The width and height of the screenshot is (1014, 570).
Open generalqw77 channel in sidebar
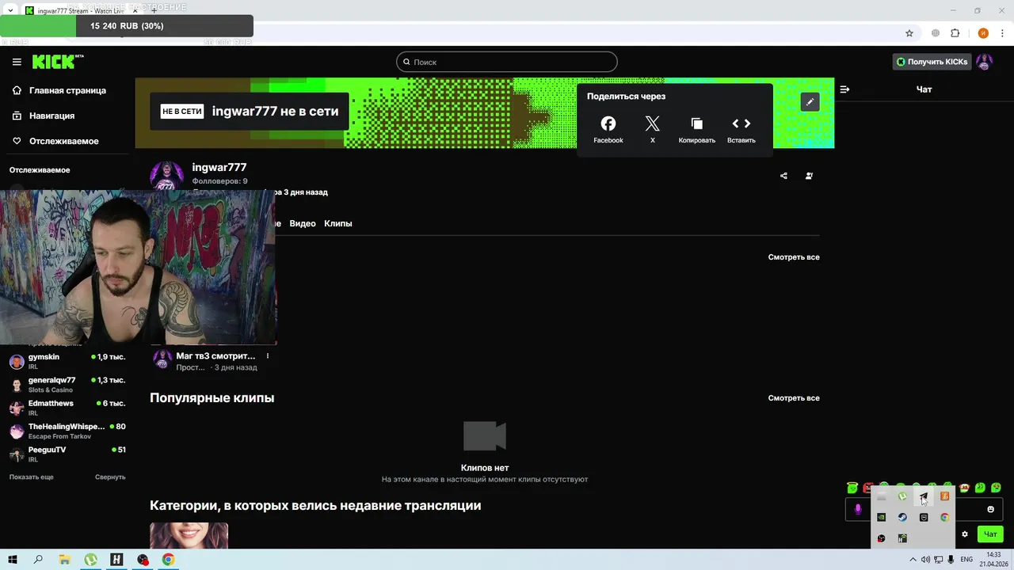point(67,385)
